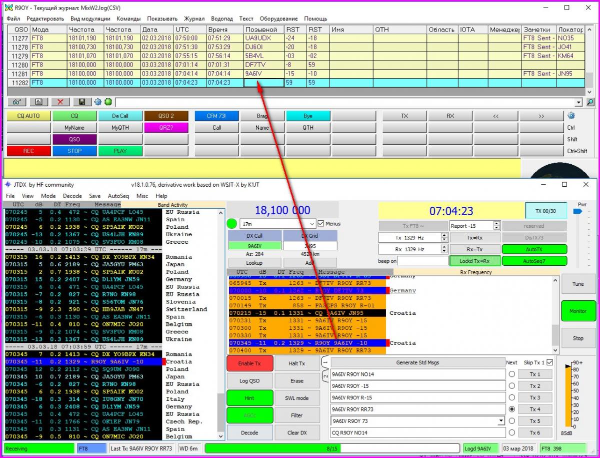The width and height of the screenshot is (600, 458).
Task: Toggle the Skip Tx 1 checkbox
Action: (550, 362)
